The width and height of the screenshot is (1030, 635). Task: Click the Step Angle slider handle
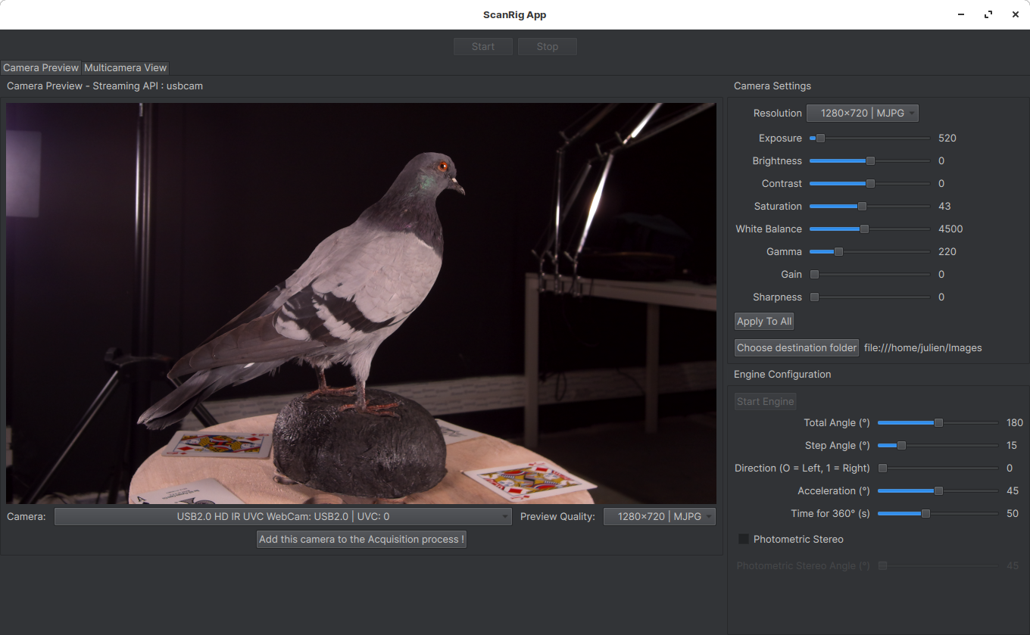tap(901, 446)
